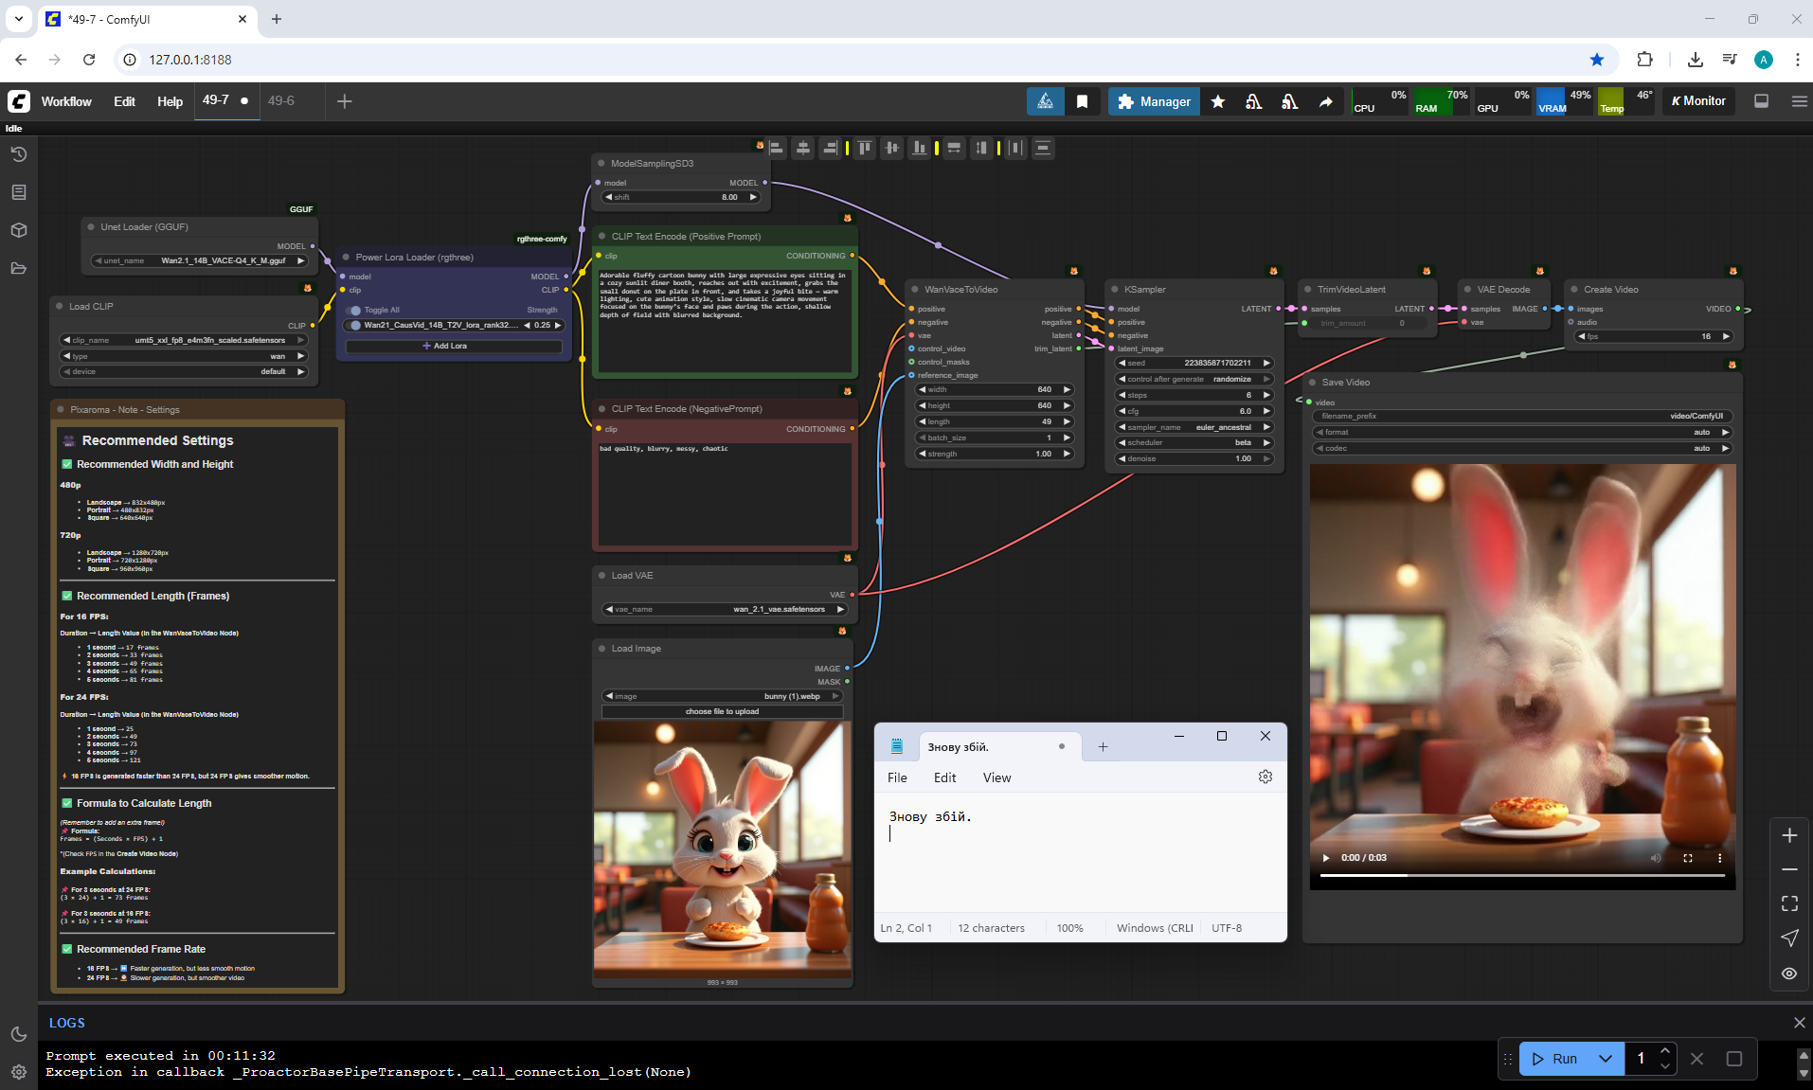Click the align left toolbar icon
Image resolution: width=1813 pixels, height=1090 pixels.
(x=777, y=148)
